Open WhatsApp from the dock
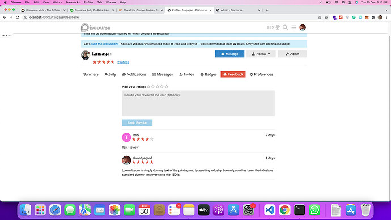Screen dimensions: 391x220 coord(314,210)
